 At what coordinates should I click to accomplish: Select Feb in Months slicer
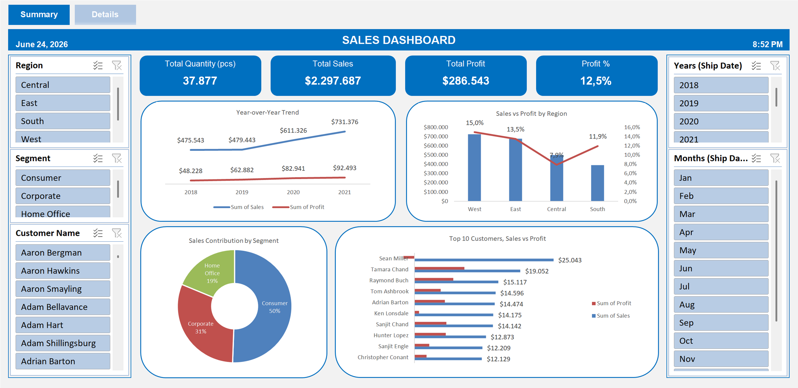click(x=721, y=196)
